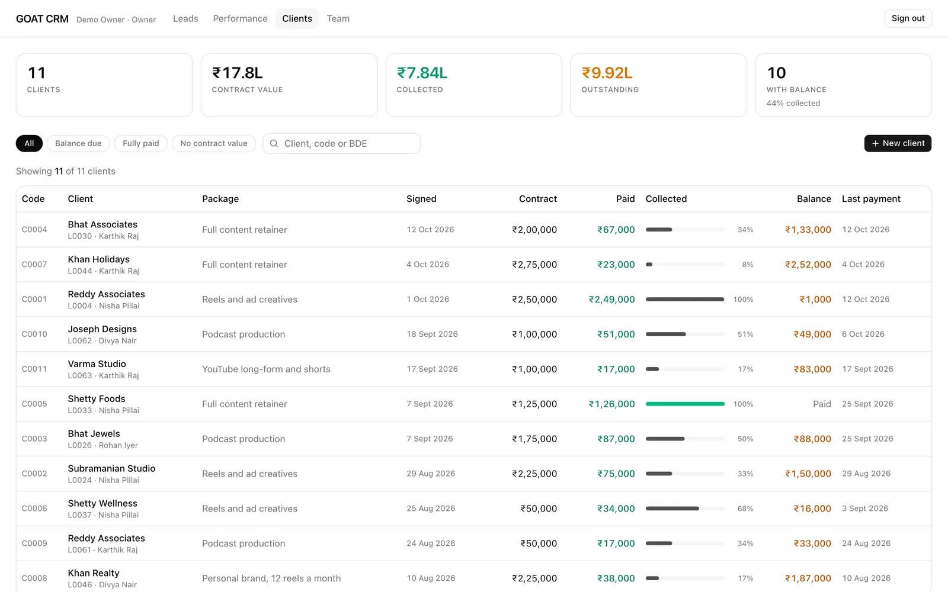Click the Last payment column header
948x592 pixels.
[871, 199]
